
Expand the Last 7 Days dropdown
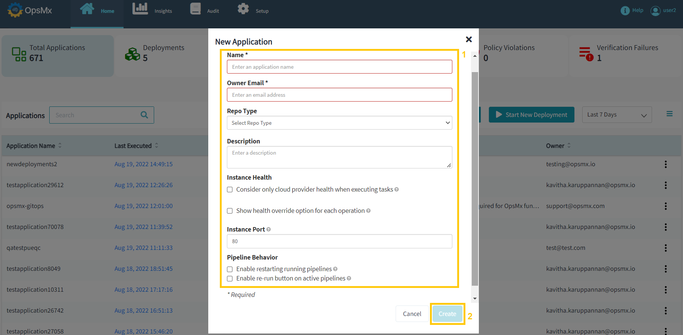(x=617, y=115)
